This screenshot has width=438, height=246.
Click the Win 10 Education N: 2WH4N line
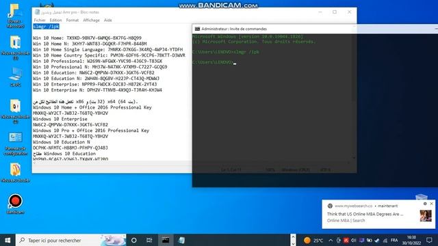pyautogui.click(x=96, y=79)
